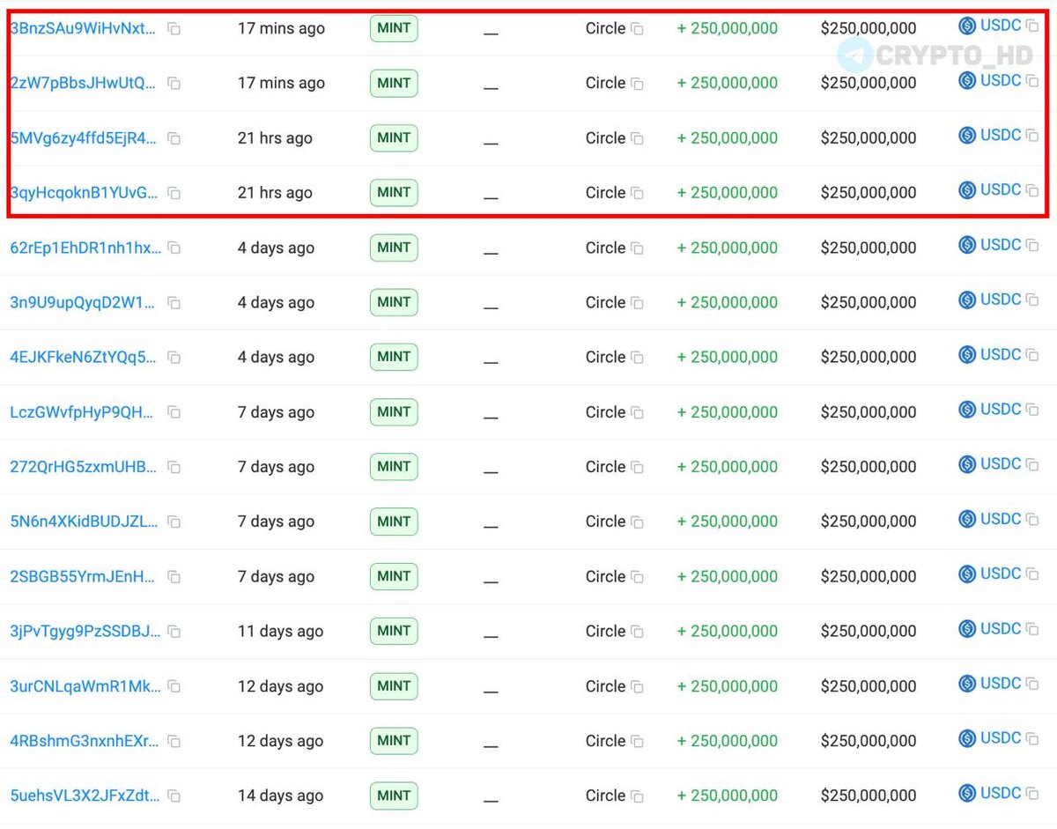This screenshot has height=829, width=1057.
Task: Copy Circle address in LczGWvfpHyP9QH row
Action: coord(637,412)
